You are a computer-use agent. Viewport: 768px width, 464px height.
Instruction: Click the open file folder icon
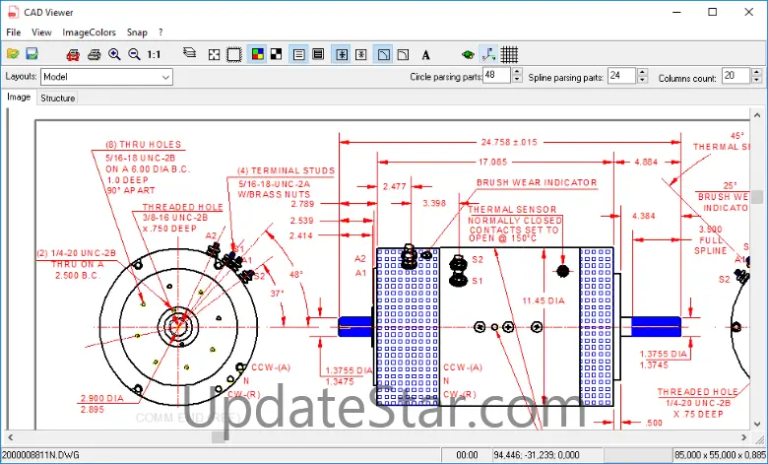[x=13, y=54]
